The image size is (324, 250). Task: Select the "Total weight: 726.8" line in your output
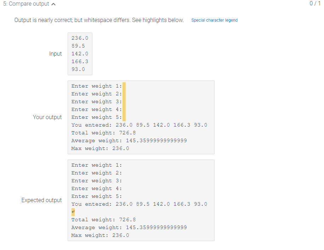point(103,133)
